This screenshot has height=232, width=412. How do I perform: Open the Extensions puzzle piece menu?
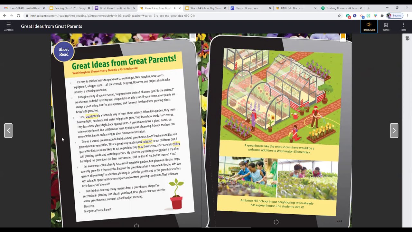click(382, 15)
